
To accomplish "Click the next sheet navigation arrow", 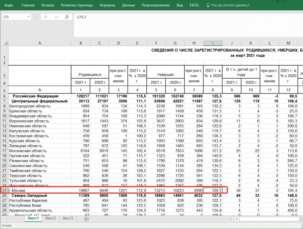I will click(x=14, y=219).
